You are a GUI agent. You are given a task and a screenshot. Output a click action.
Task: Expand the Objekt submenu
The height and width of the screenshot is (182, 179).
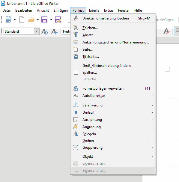[x=113, y=157]
